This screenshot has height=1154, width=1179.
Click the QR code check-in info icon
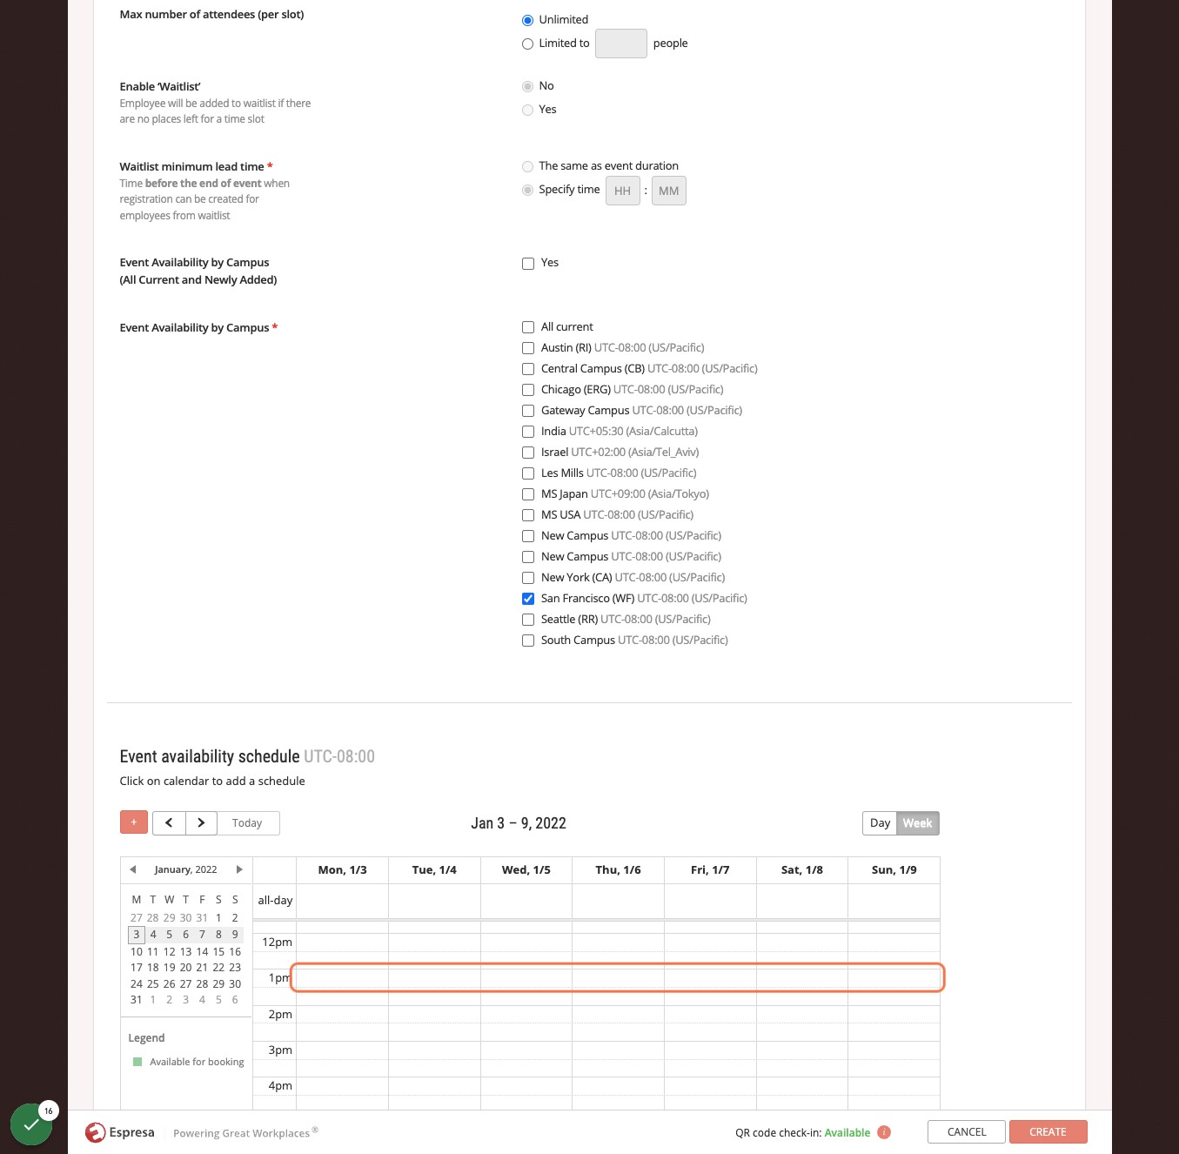coord(884,1132)
